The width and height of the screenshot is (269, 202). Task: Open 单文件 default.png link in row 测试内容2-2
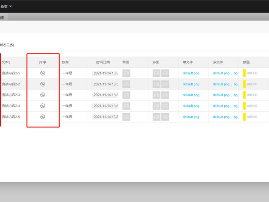[x=191, y=84]
